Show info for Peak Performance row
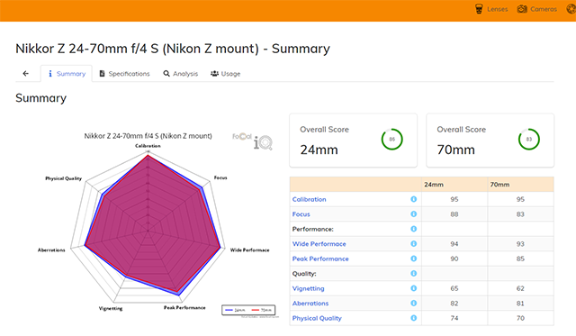 [414, 259]
